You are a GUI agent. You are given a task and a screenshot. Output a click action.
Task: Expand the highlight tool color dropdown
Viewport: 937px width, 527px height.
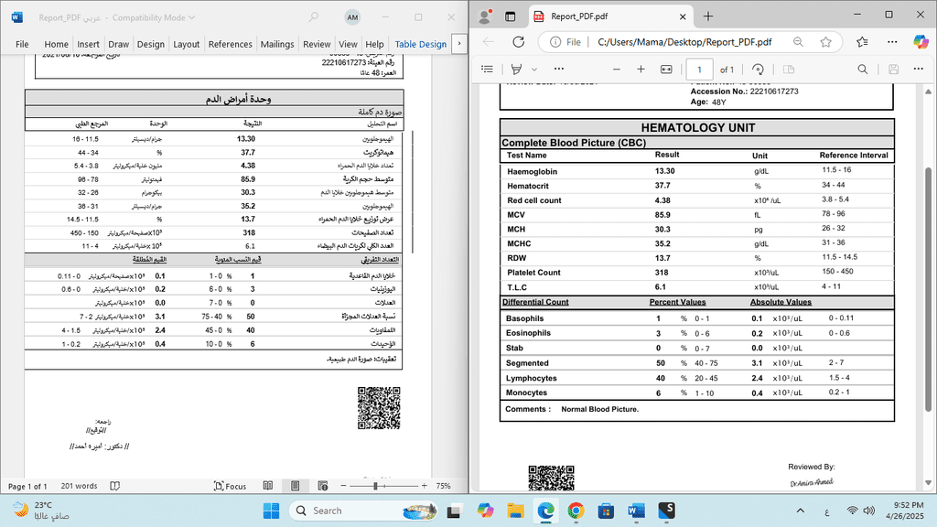pos(534,70)
